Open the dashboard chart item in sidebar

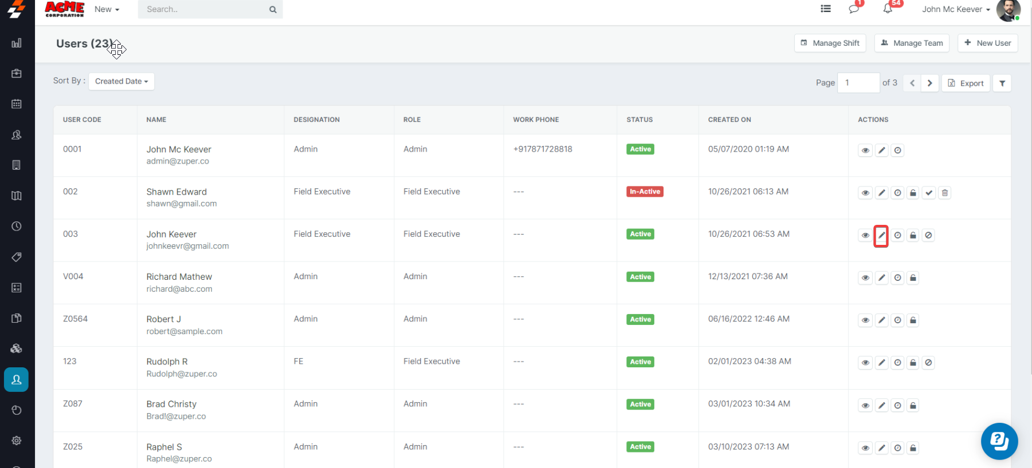click(17, 43)
